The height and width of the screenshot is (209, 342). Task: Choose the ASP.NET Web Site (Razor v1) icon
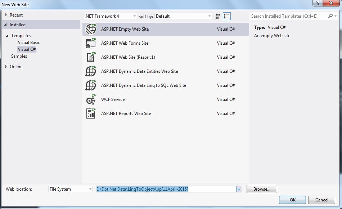[91, 57]
